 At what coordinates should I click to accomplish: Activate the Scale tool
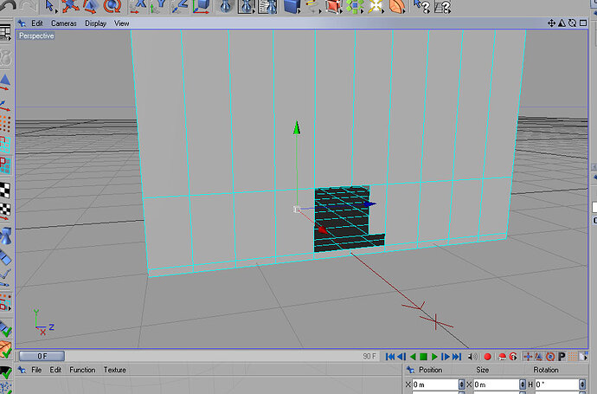(x=91, y=6)
